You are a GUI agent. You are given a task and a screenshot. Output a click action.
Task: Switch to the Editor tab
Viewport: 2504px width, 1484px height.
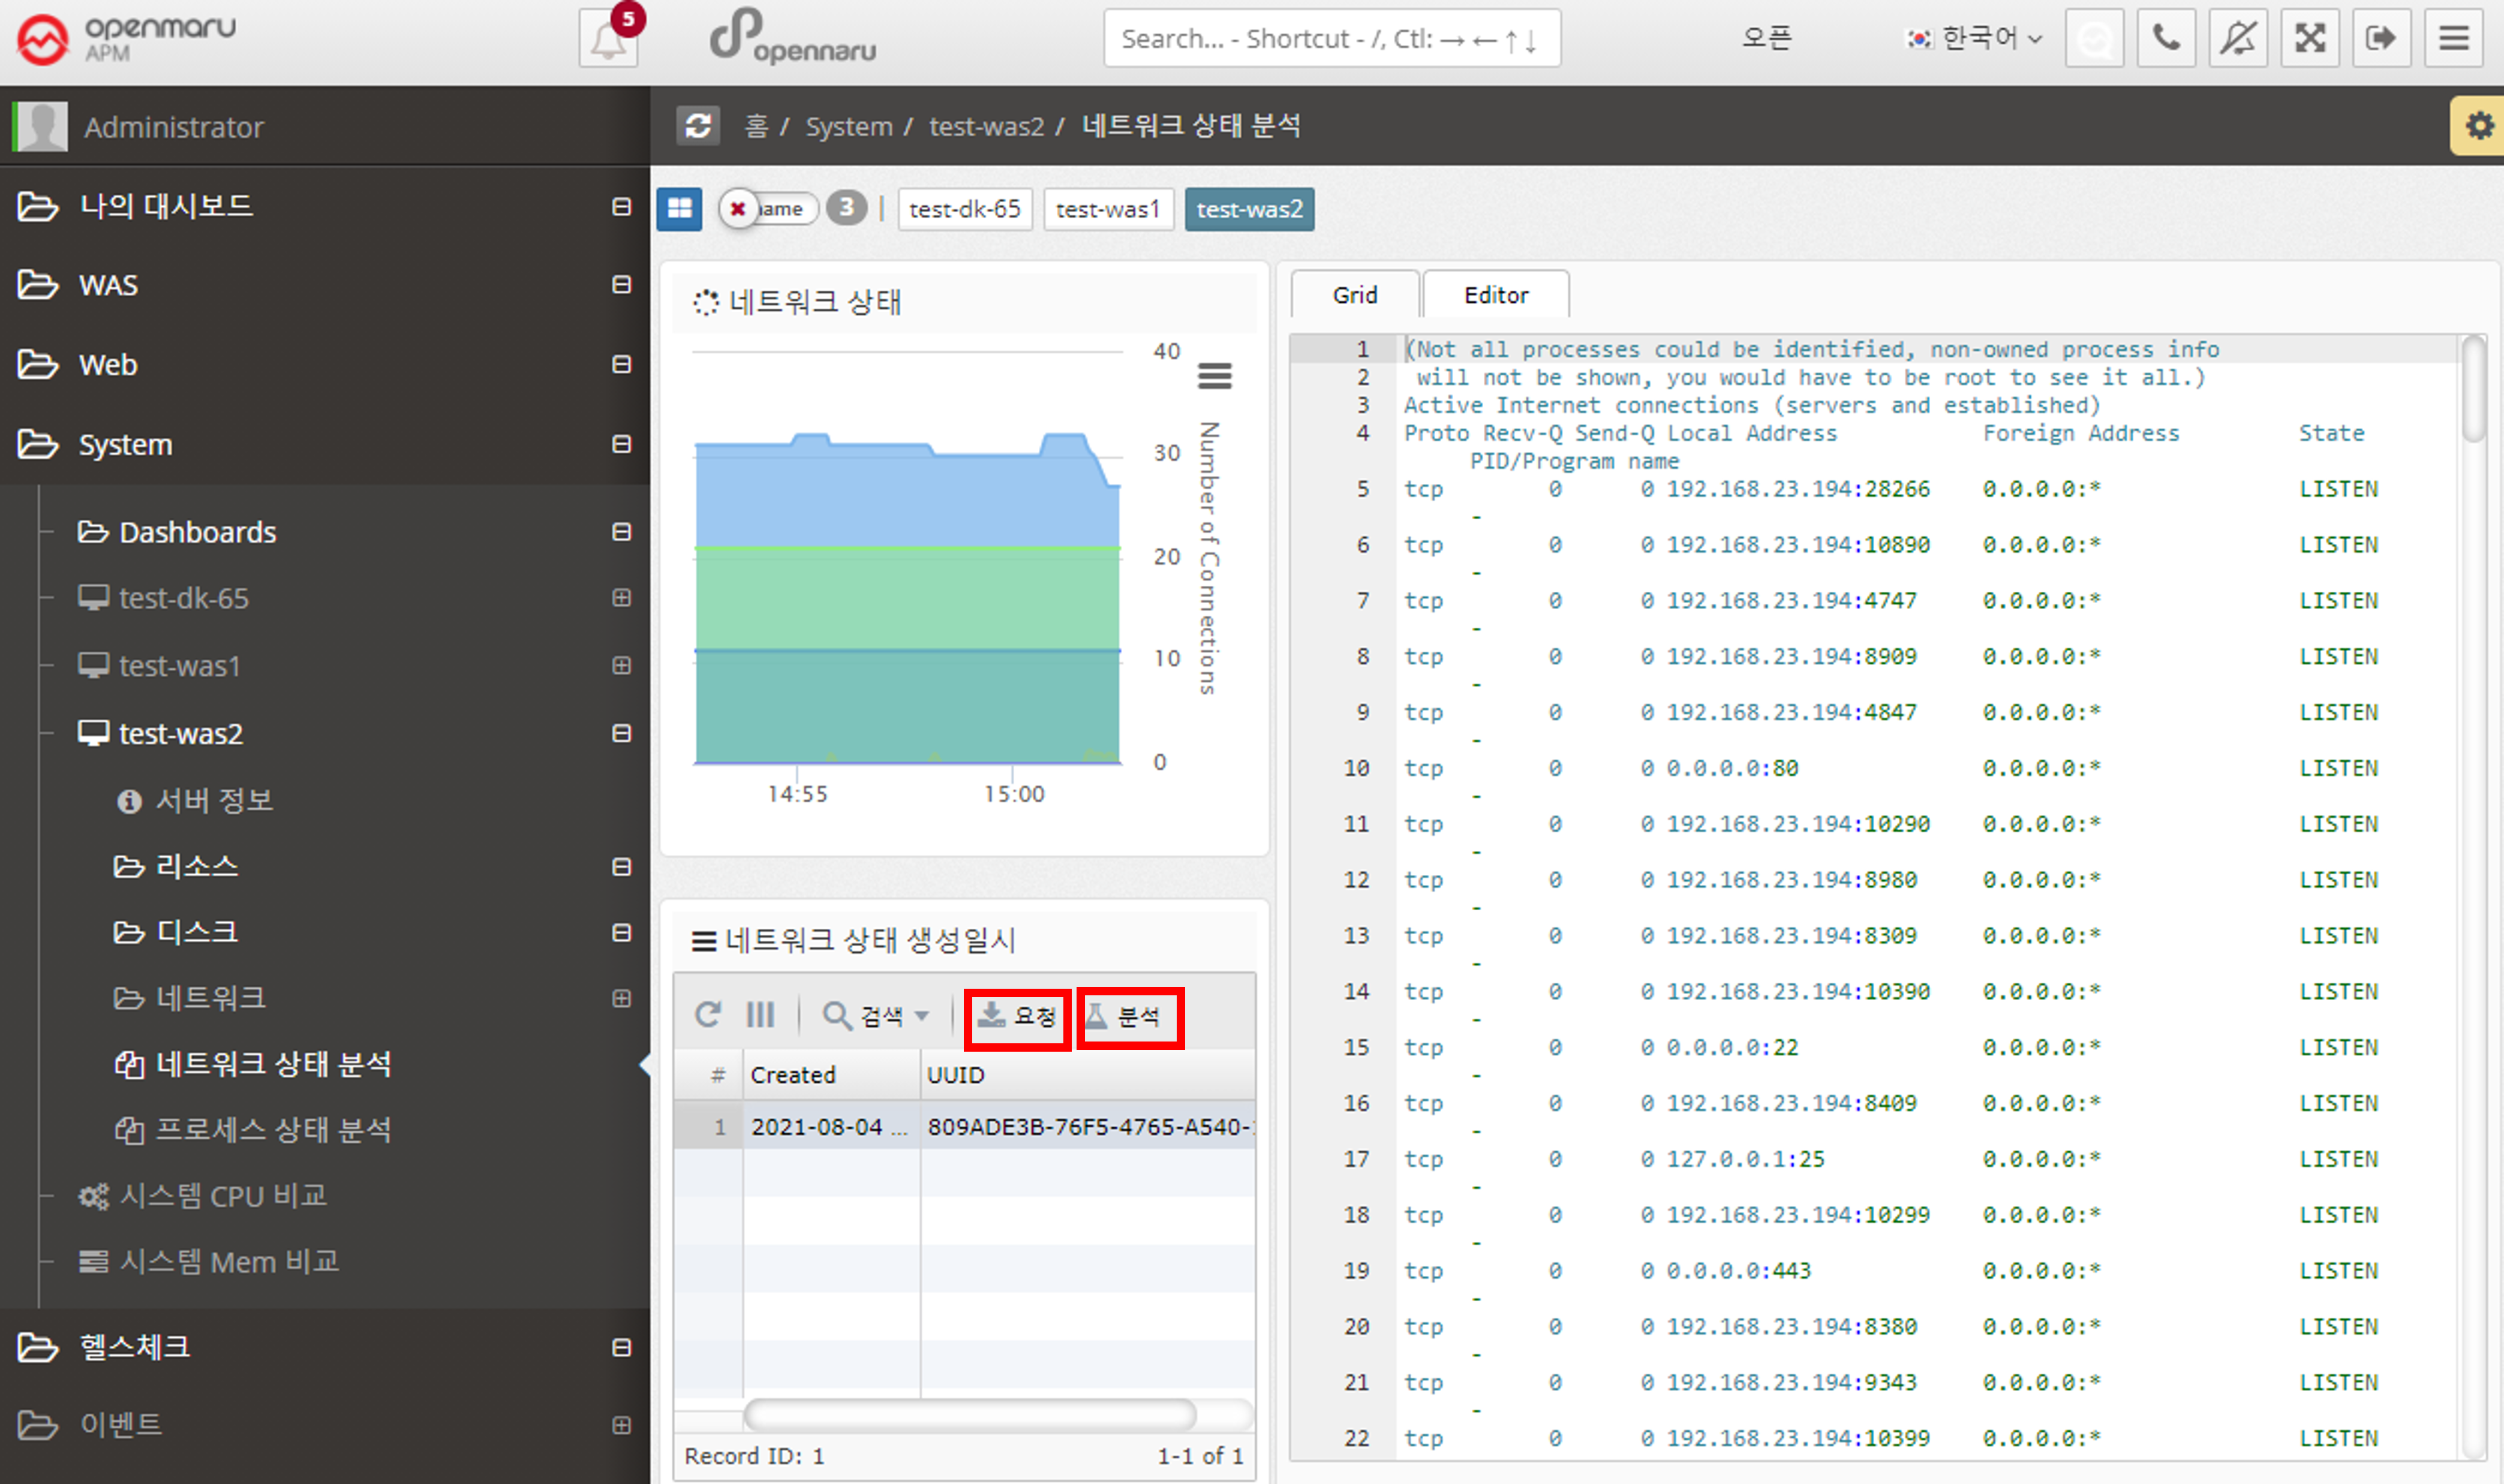click(1495, 295)
